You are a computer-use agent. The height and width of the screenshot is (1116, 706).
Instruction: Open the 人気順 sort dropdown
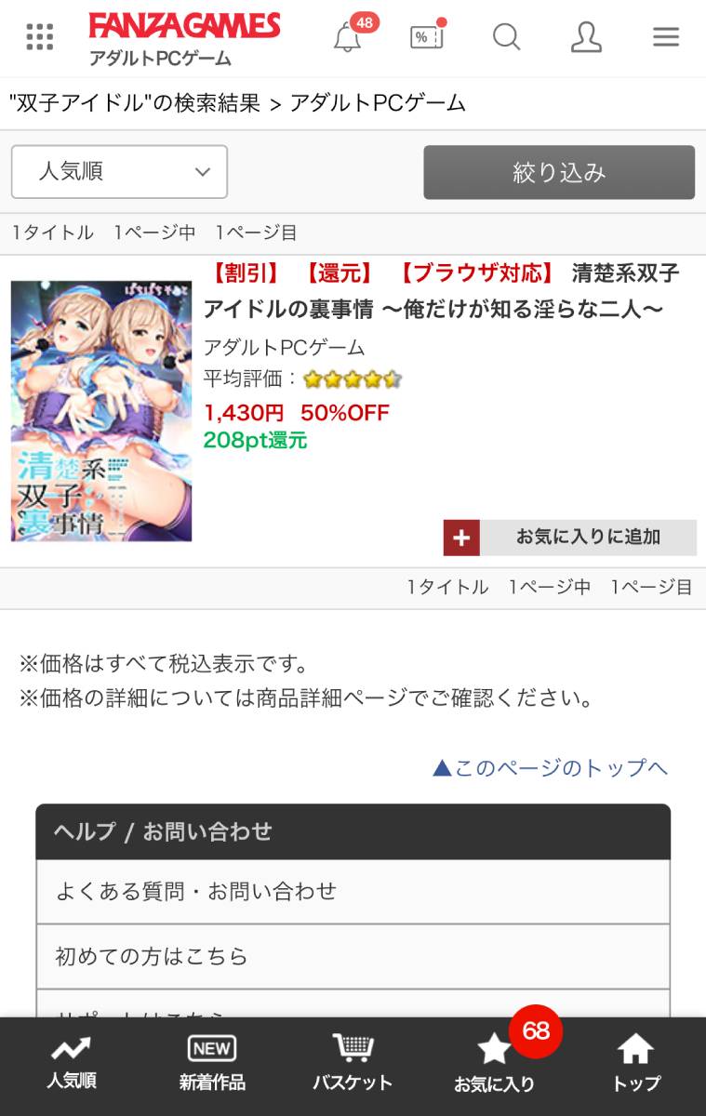tap(119, 172)
